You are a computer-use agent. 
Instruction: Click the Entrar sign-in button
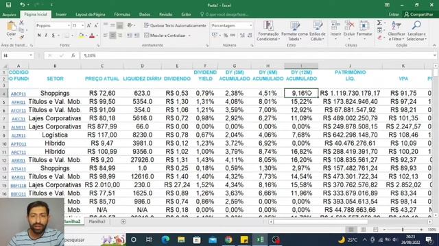point(394,14)
